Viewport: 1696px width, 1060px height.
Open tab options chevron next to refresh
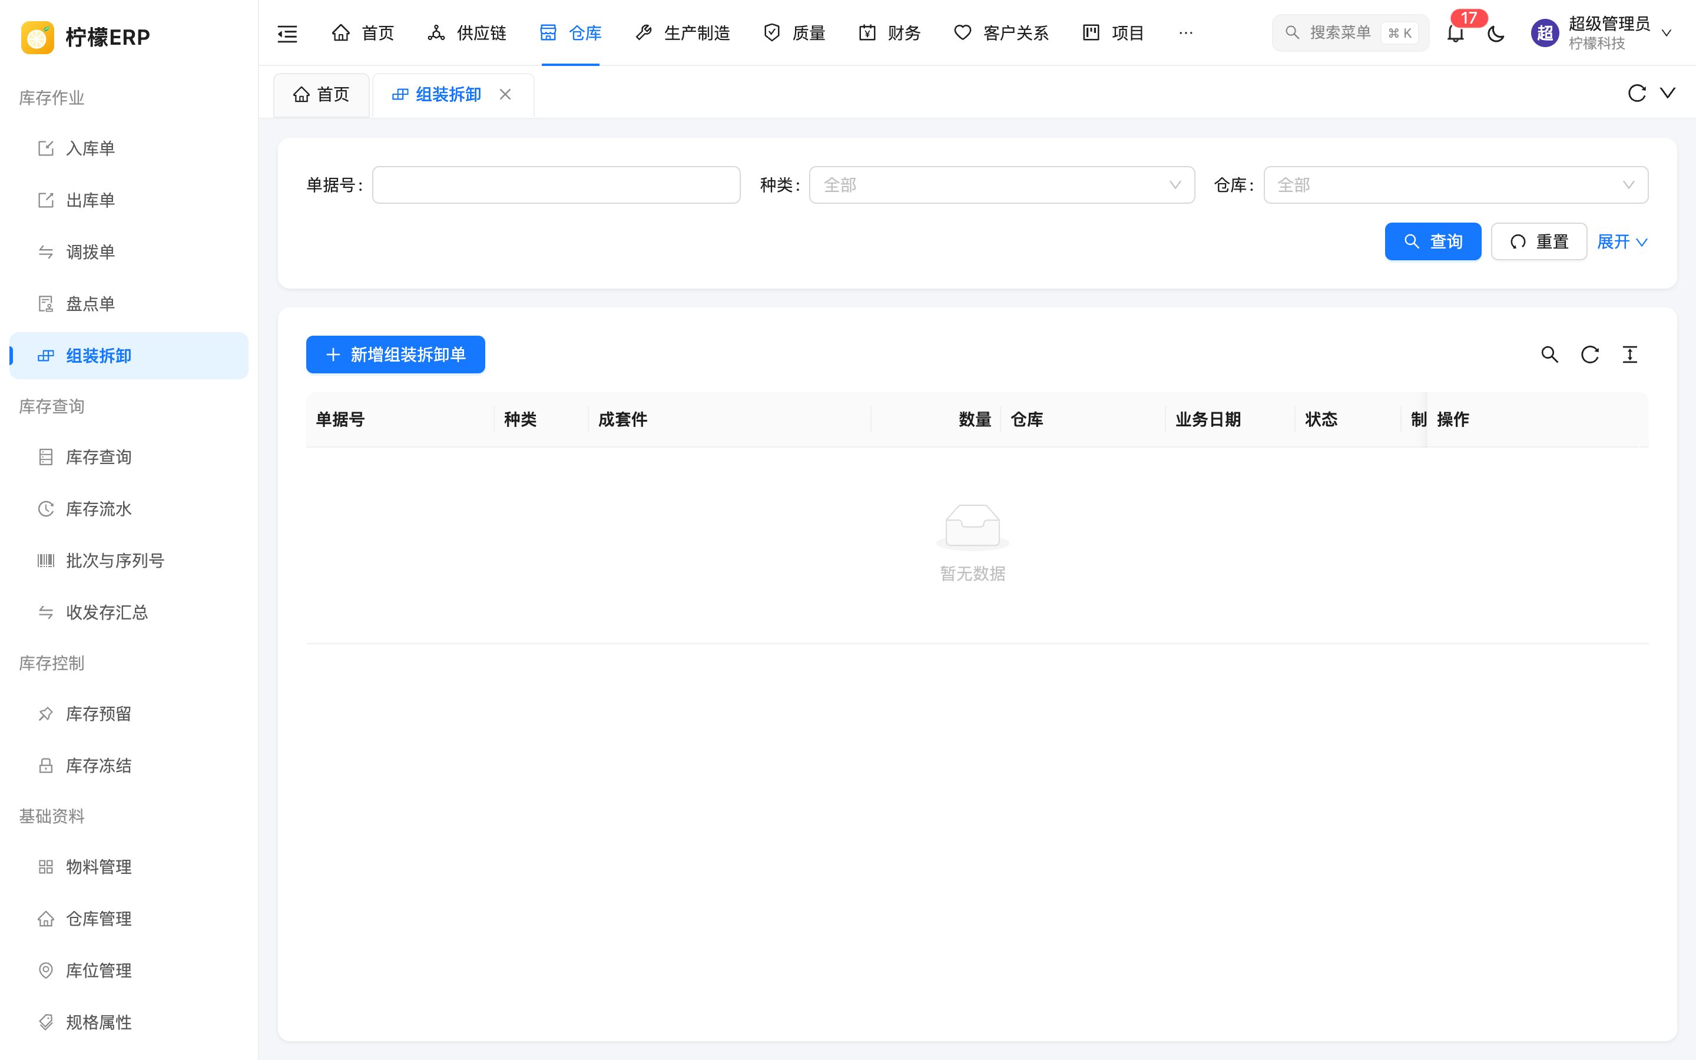pyautogui.click(x=1668, y=93)
